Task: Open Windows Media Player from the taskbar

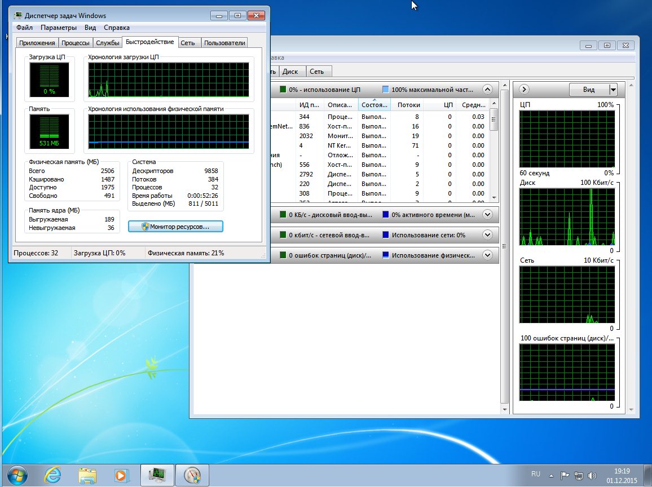Action: (120, 475)
